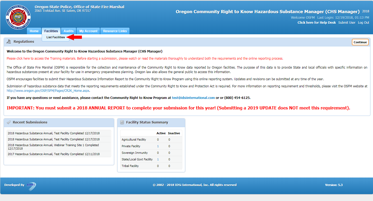The width and height of the screenshot is (373, 201).
Task: Click the Oregon State Police office title
Action: pos(80,7)
